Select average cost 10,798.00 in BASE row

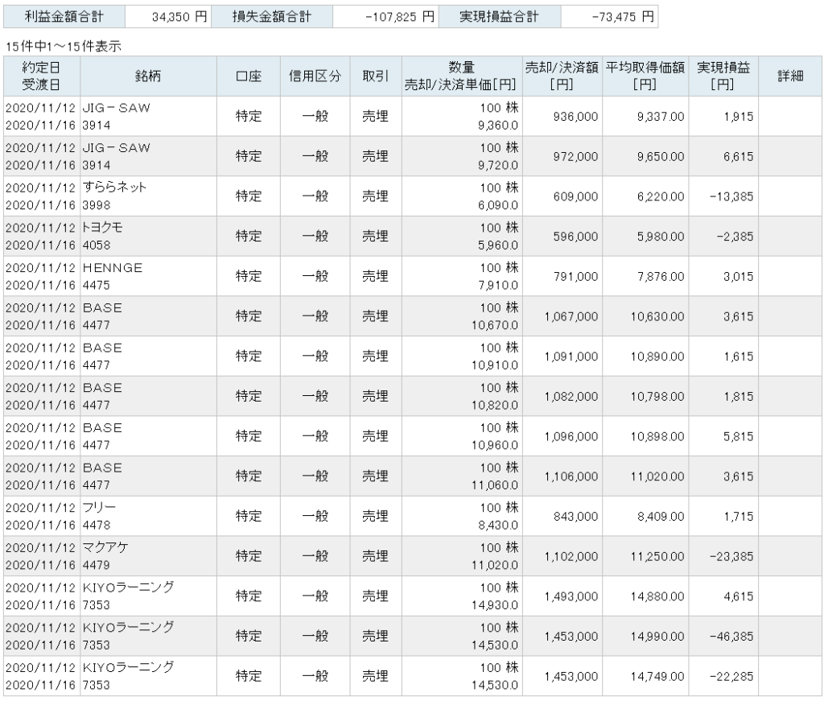pyautogui.click(x=657, y=396)
